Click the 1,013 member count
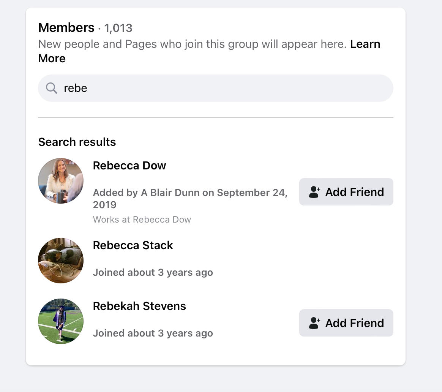This screenshot has width=442, height=392. tap(118, 28)
